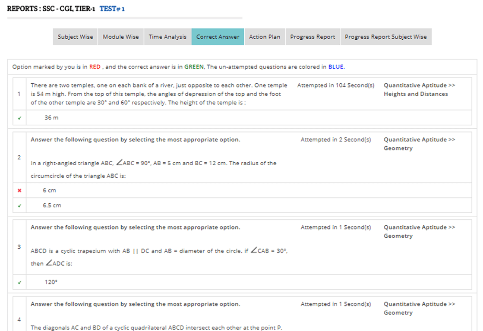Select the Correct Answer tab
483x331 pixels.
point(218,37)
